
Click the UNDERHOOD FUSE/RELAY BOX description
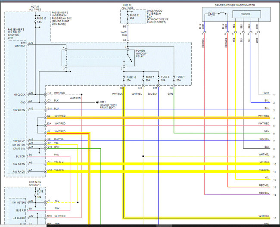tap(158, 16)
